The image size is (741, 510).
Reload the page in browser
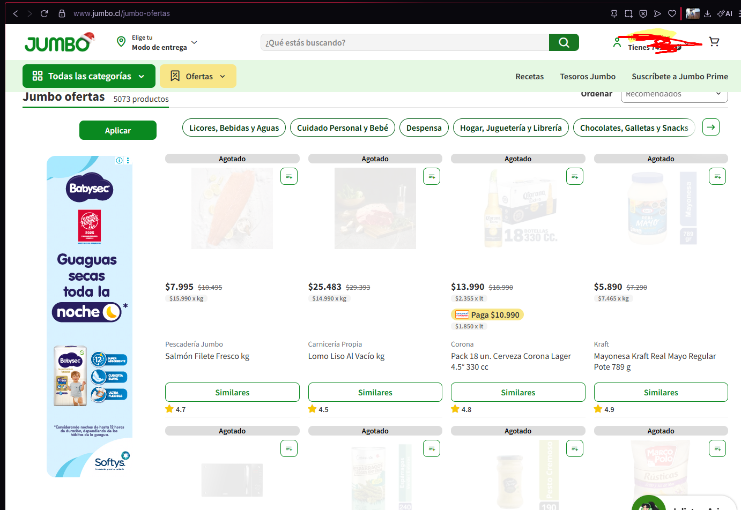(x=45, y=13)
